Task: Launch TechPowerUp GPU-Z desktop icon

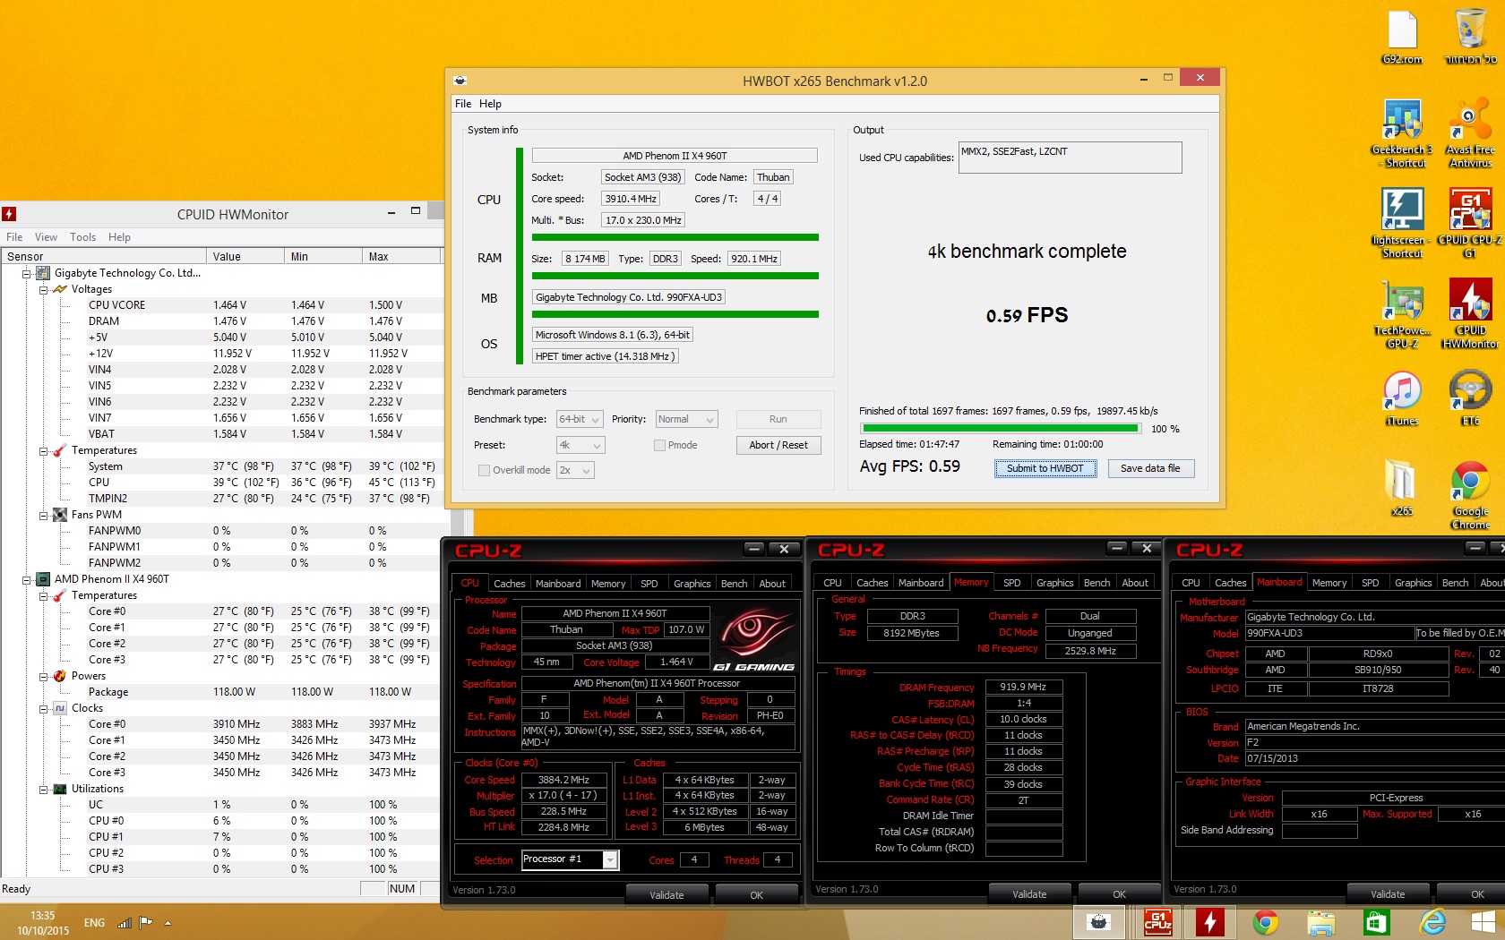Action: point(1402,313)
